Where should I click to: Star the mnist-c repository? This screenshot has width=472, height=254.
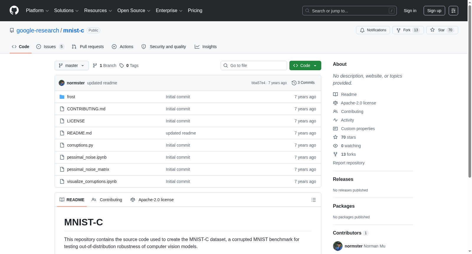click(x=442, y=30)
